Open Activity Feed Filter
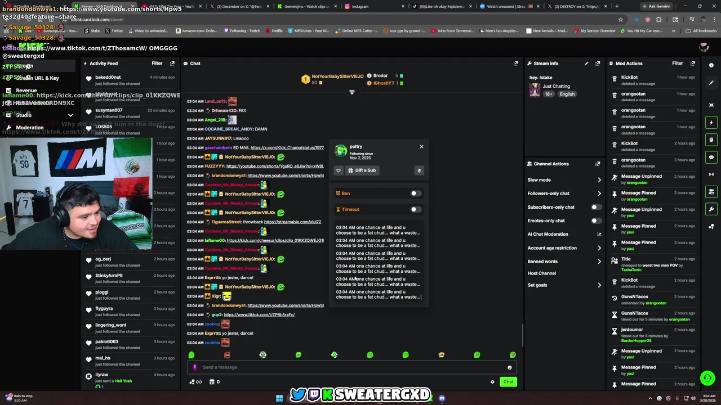The height and width of the screenshot is (405, 721). (157, 64)
